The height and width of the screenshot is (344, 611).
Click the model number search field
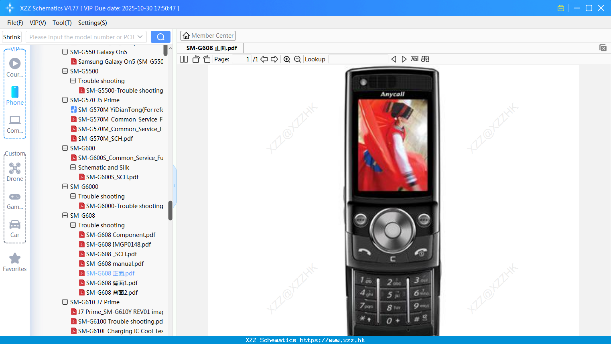coord(82,37)
